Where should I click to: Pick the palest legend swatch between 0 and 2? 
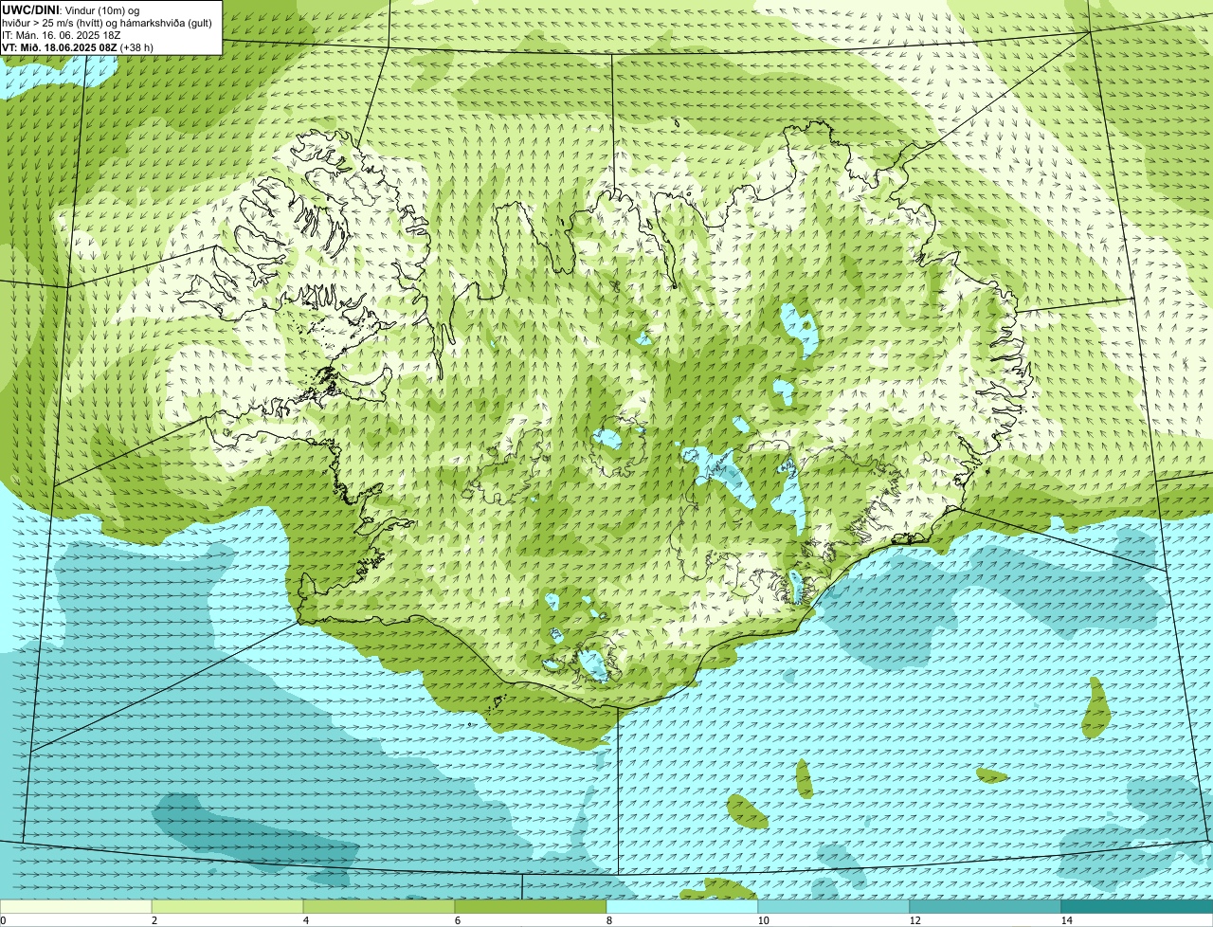[76, 906]
